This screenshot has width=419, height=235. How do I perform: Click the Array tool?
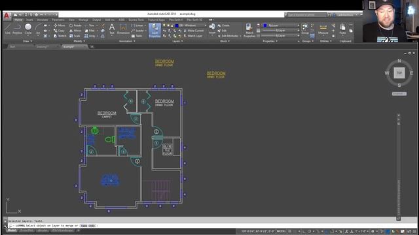pos(90,36)
